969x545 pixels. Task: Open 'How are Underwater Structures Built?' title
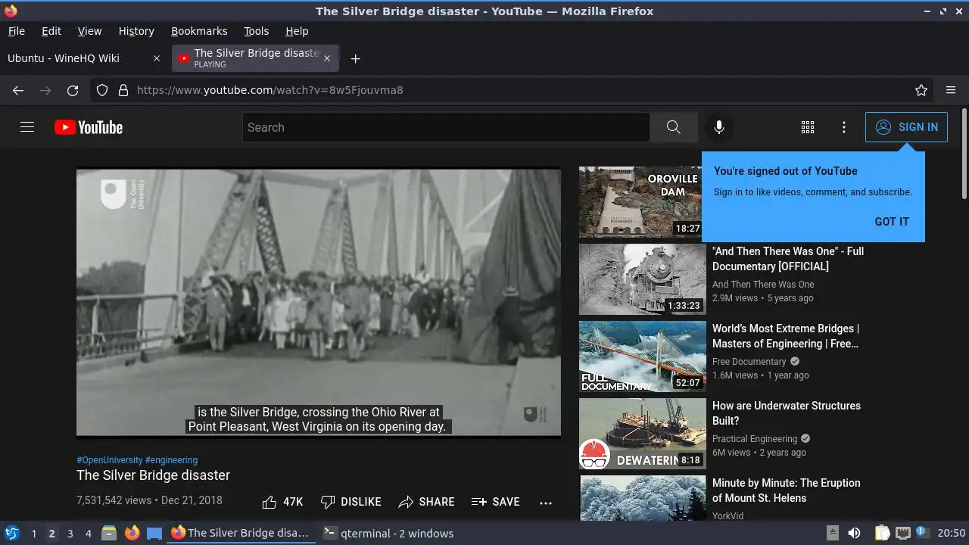tap(787, 413)
